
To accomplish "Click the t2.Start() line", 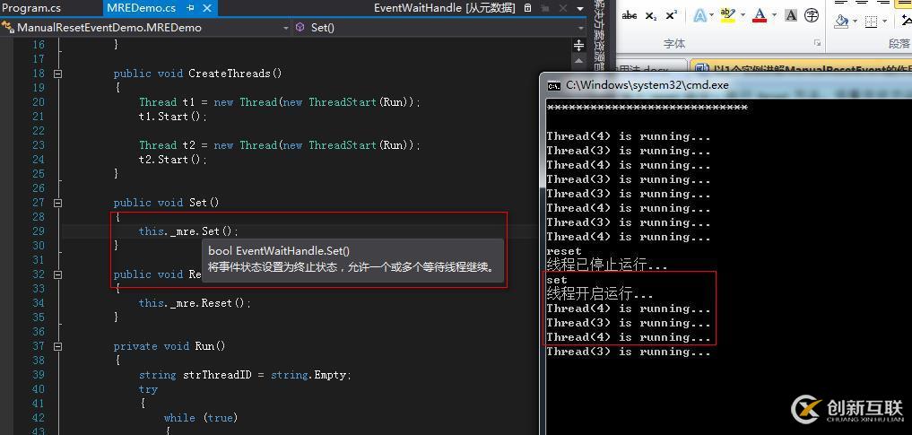I will (173, 160).
